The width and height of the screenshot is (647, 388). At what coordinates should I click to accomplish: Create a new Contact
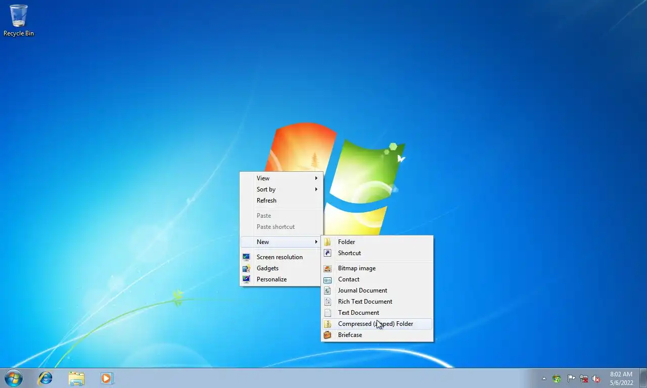click(x=377, y=279)
